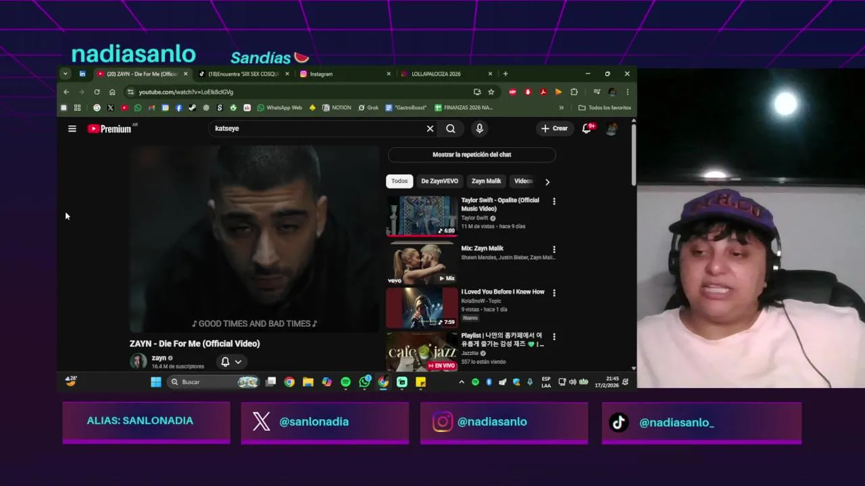Open WhatsApp from the taskbar
The width and height of the screenshot is (865, 486).
click(x=365, y=382)
